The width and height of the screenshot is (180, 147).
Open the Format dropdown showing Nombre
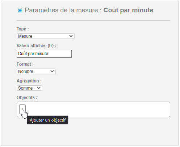[36, 71]
